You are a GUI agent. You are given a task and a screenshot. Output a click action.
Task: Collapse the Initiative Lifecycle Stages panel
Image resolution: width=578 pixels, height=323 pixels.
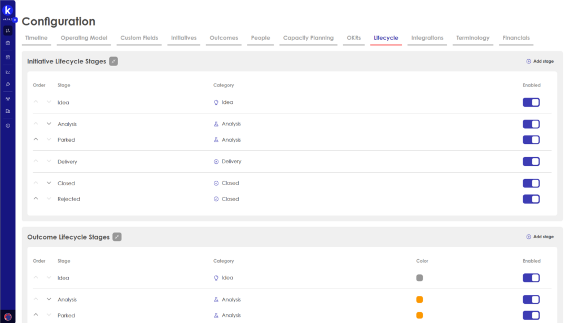(x=113, y=61)
